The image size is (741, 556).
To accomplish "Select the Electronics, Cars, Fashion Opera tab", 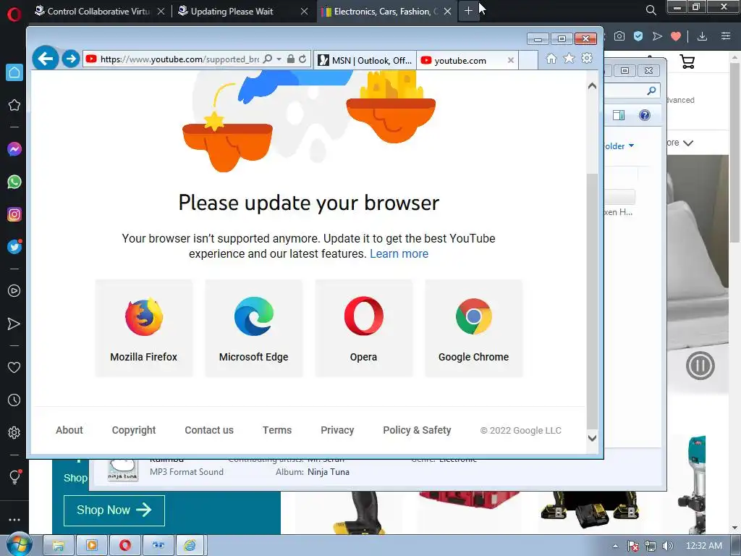I will point(386,12).
